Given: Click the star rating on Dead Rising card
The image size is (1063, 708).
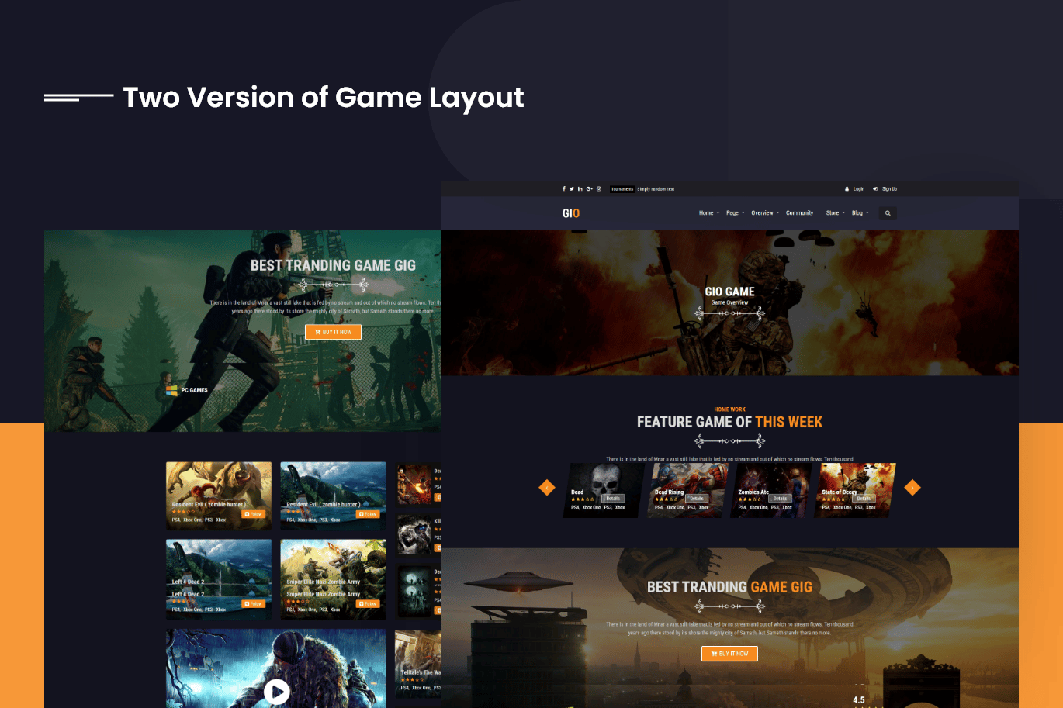Looking at the screenshot, I should click(667, 499).
